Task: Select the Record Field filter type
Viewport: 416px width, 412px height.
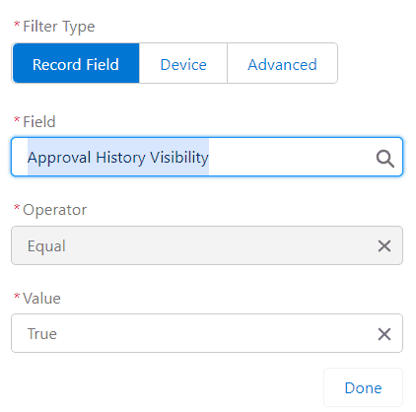Action: tap(76, 63)
